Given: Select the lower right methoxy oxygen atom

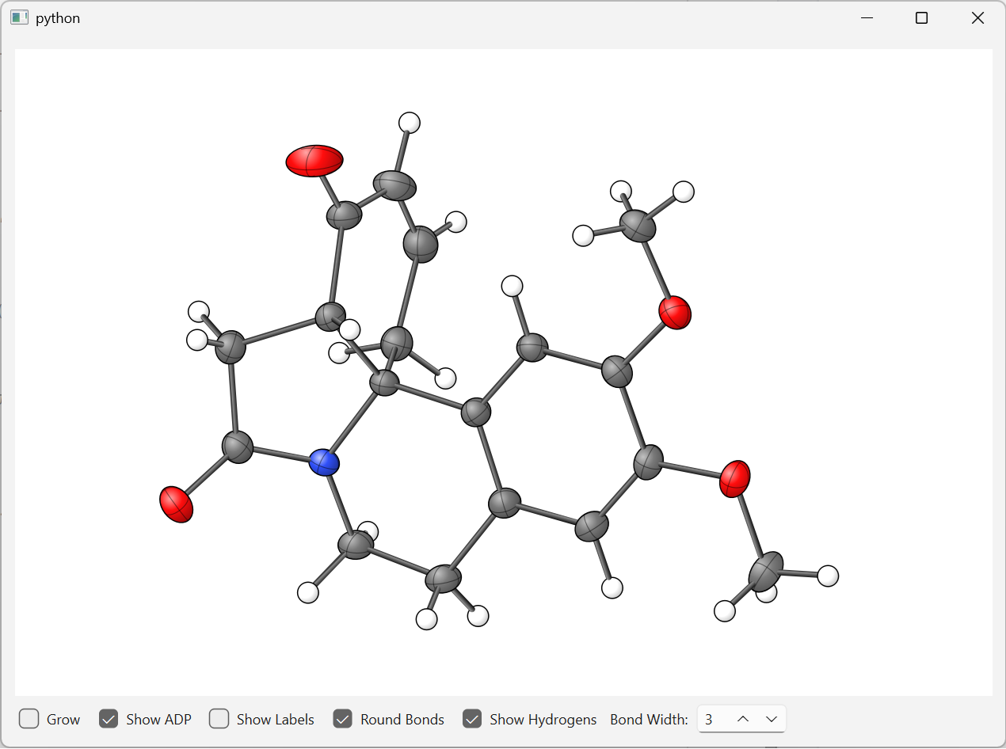Looking at the screenshot, I should pyautogui.click(x=737, y=480).
